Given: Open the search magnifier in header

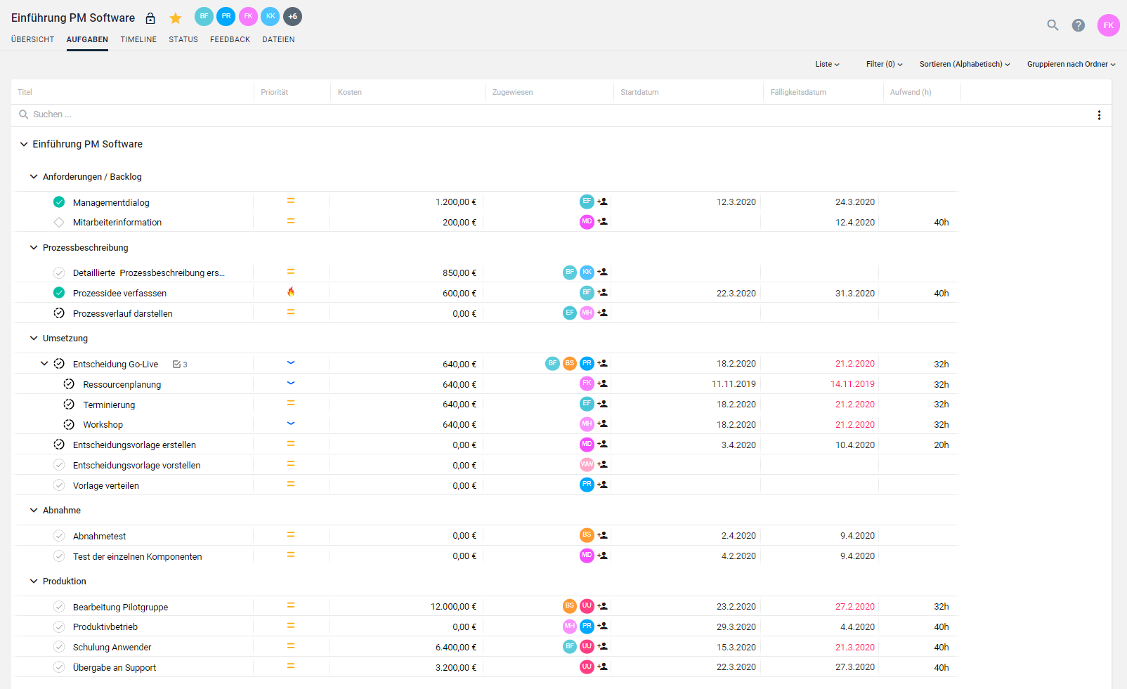Looking at the screenshot, I should (1053, 25).
